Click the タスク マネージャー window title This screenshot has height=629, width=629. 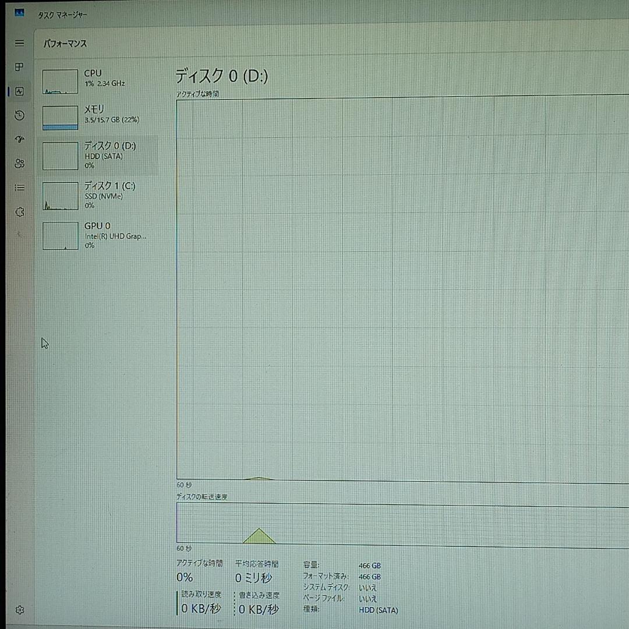[62, 15]
